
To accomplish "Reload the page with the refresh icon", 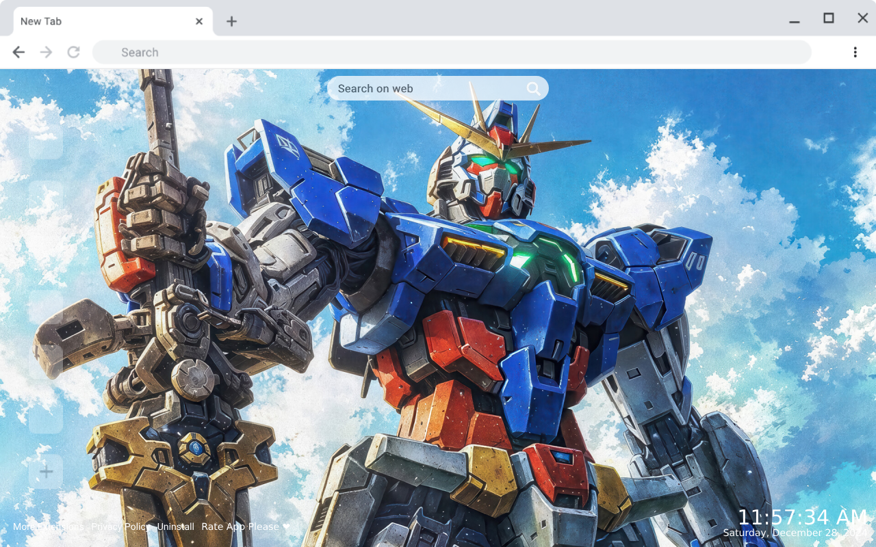I will (x=73, y=52).
